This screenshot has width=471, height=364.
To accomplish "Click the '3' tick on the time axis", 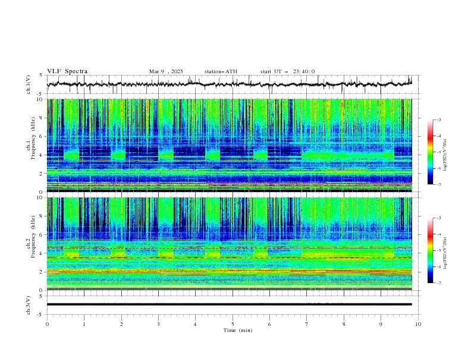I will [158, 324].
